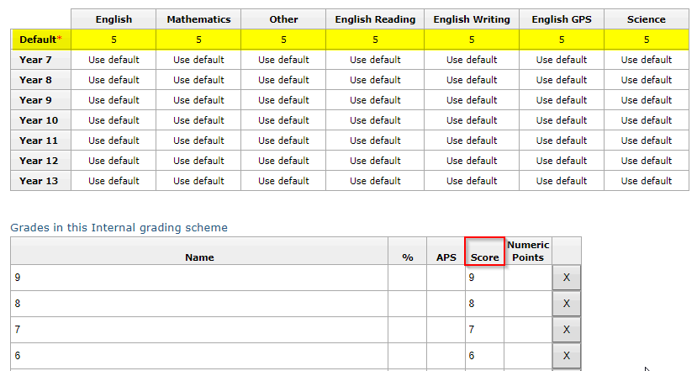
Task: Click Year 8 Mathematics 'Use default' cell
Action: pos(198,80)
